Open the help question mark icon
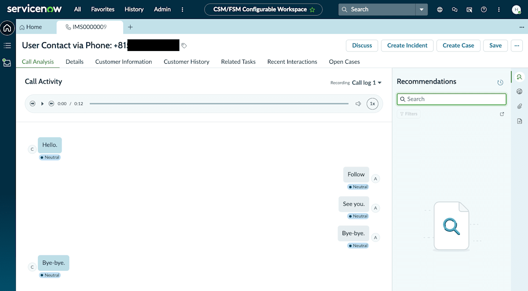This screenshot has width=528, height=291. point(484,9)
